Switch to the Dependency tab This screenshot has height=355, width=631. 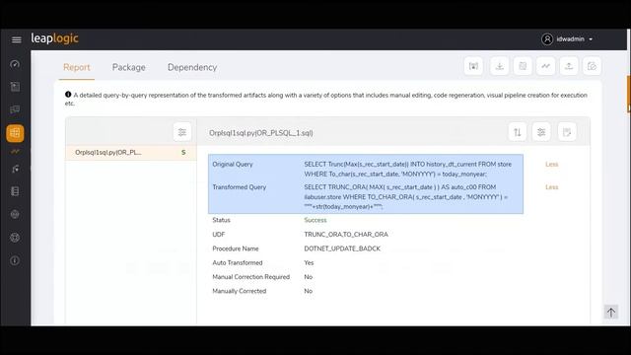[x=192, y=67]
